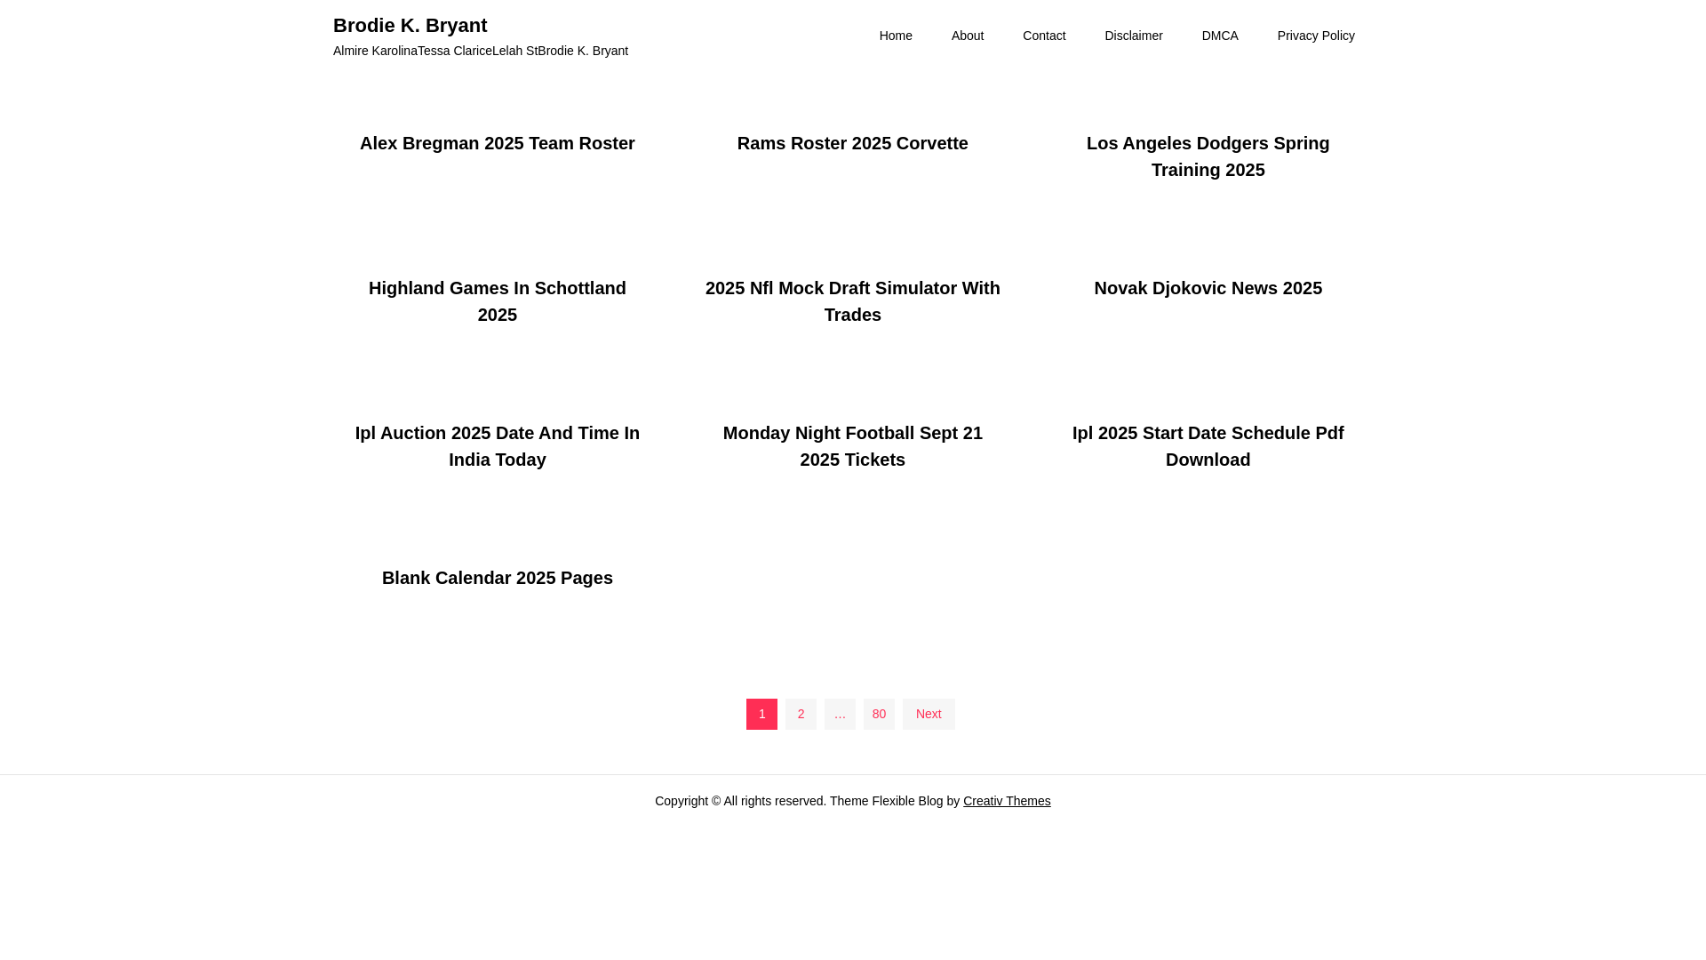
Task: Go to pagination page 2
Action: [x=801, y=714]
